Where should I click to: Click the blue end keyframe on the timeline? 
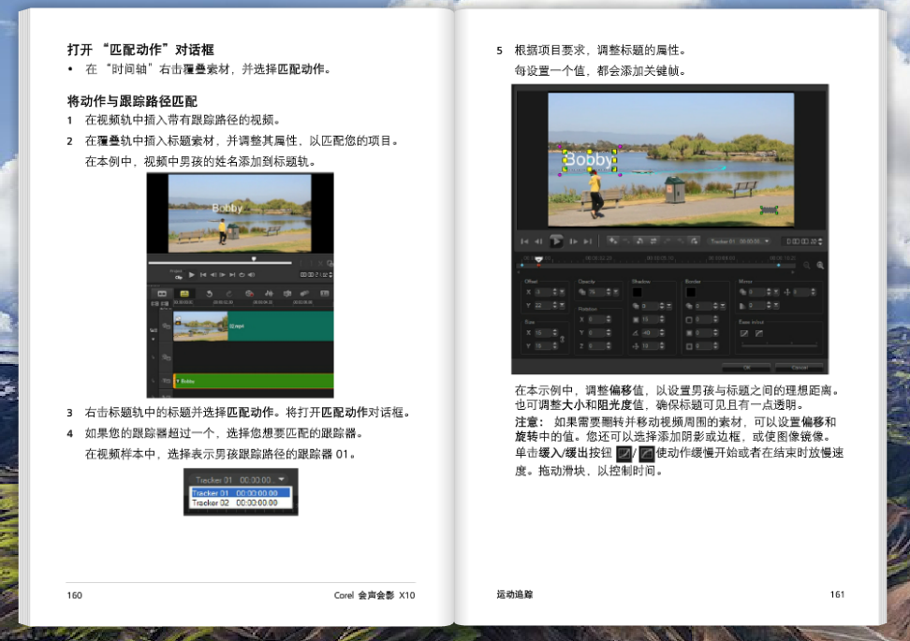(778, 265)
